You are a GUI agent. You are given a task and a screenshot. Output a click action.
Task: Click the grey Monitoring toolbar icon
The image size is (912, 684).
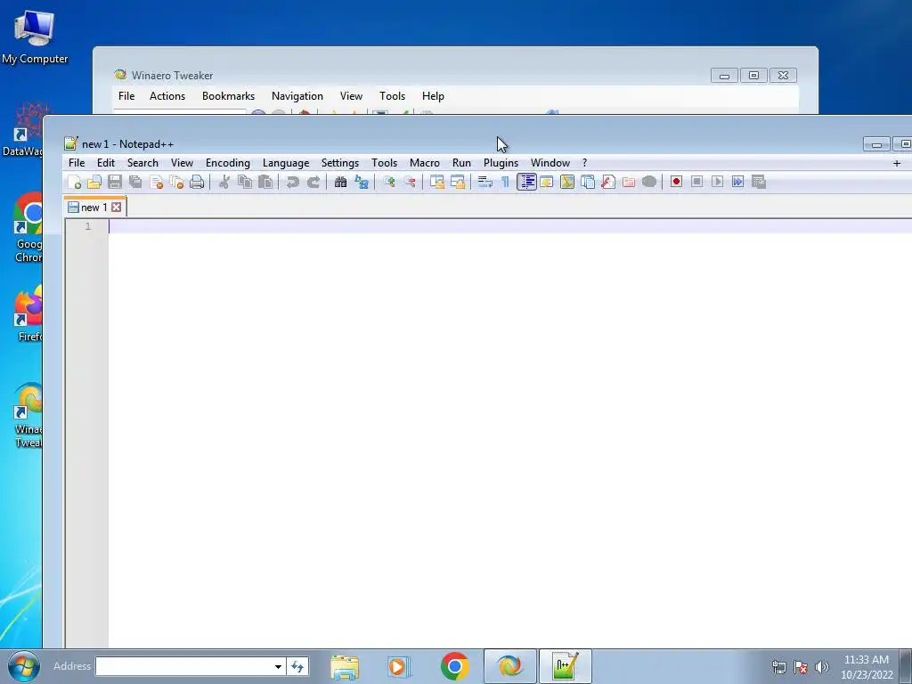(x=649, y=182)
